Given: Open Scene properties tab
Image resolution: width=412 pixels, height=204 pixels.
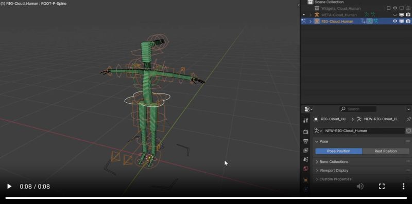Looking at the screenshot, I should click(x=305, y=159).
